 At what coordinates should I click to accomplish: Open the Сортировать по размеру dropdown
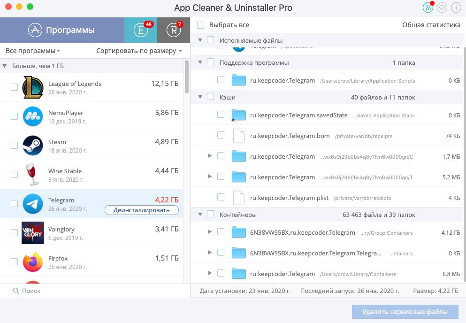point(139,51)
